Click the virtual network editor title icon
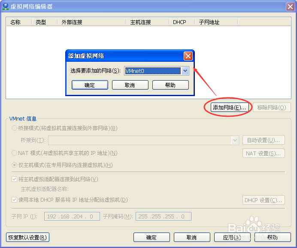 click(x=6, y=6)
